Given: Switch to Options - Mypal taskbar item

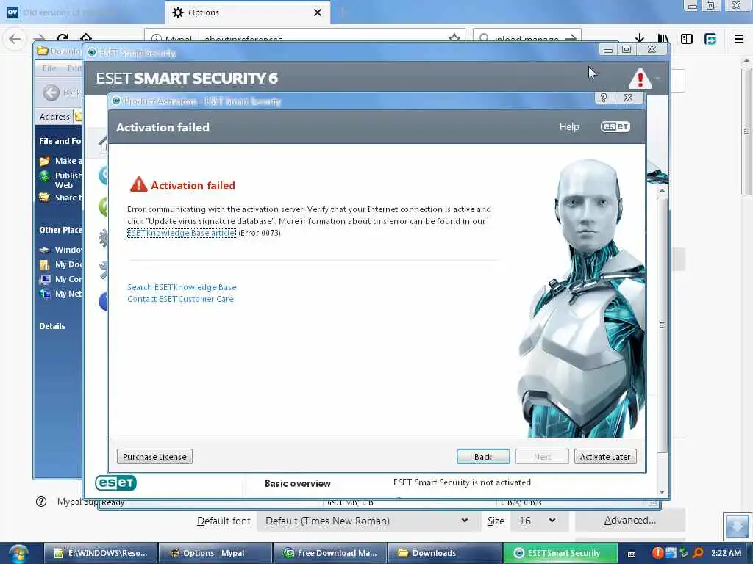Looking at the screenshot, I should pyautogui.click(x=214, y=553).
